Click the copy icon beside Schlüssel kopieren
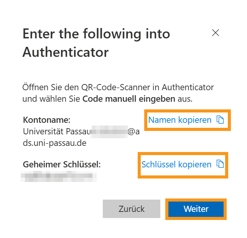Image resolution: width=247 pixels, height=238 pixels. point(220,164)
